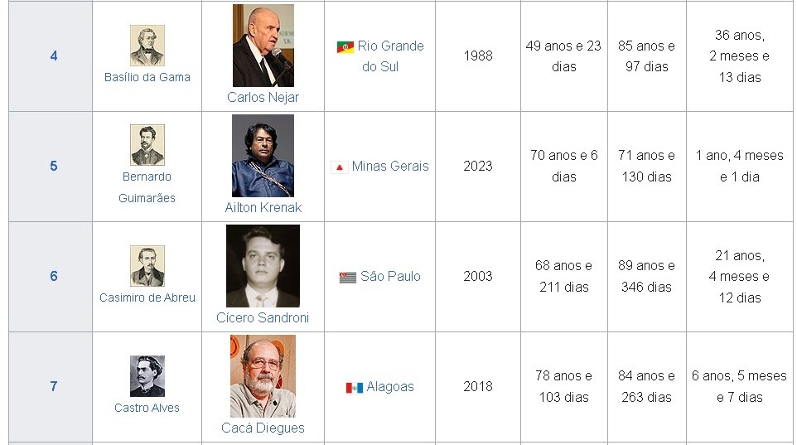The image size is (797, 445).
Task: Open Bernardo Guimarães portrait thumbnail
Action: click(147, 145)
